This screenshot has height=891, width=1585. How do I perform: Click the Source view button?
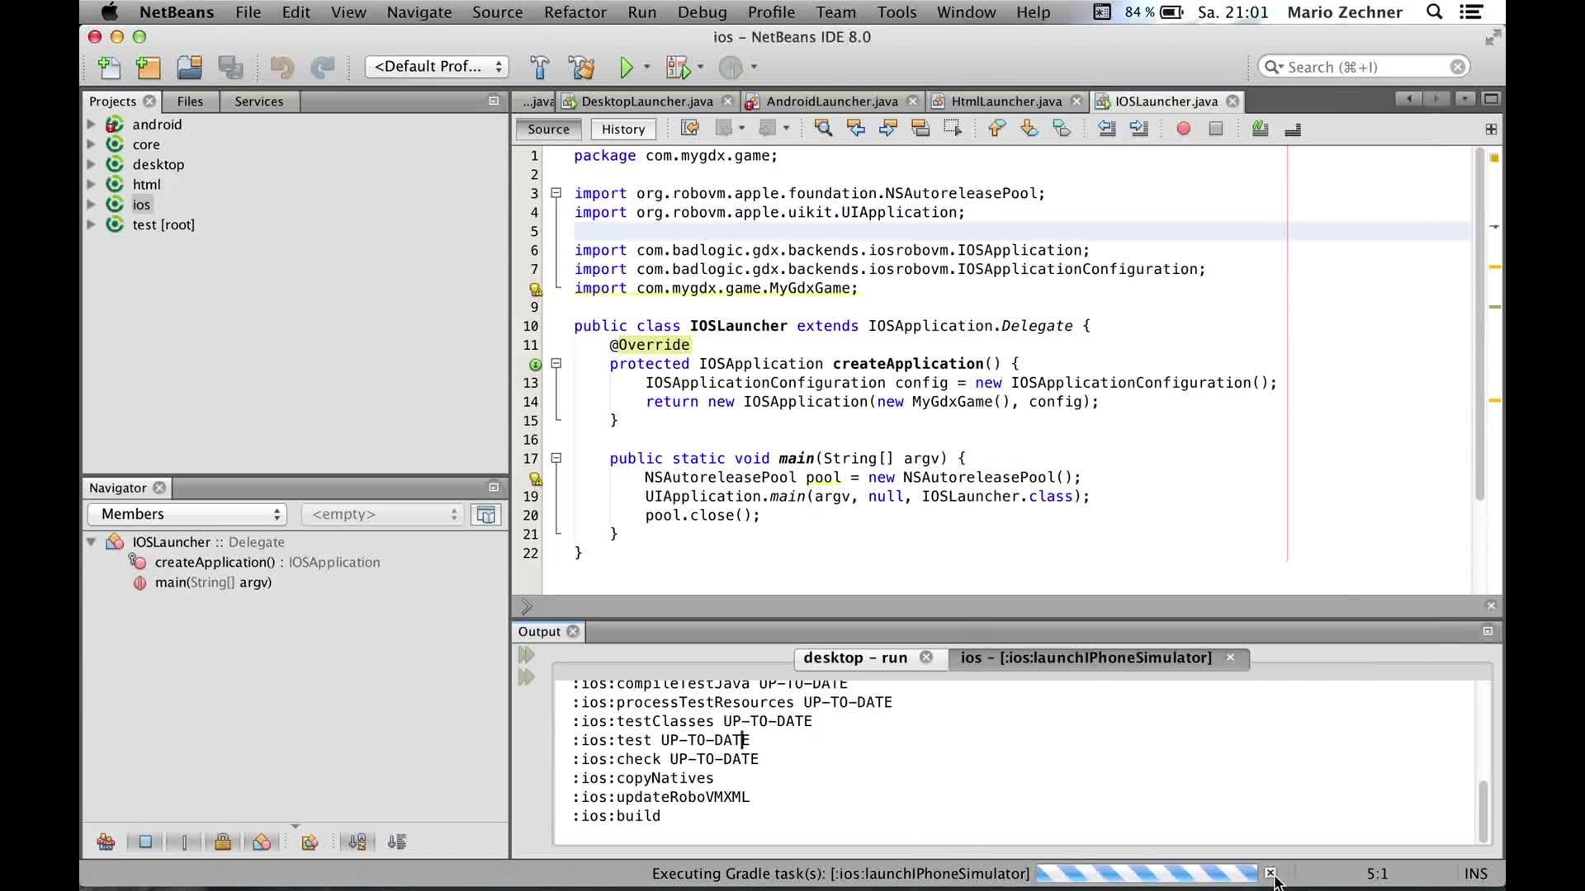coord(548,130)
